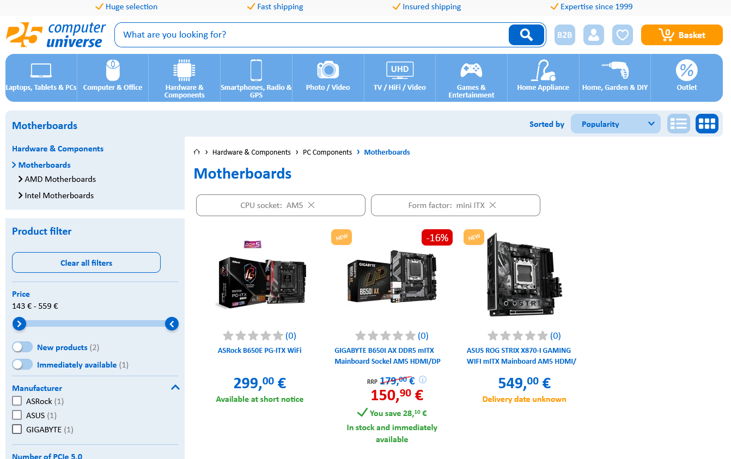Toggle New products filter switch
Viewport: 731px width, 459px height.
tap(22, 347)
